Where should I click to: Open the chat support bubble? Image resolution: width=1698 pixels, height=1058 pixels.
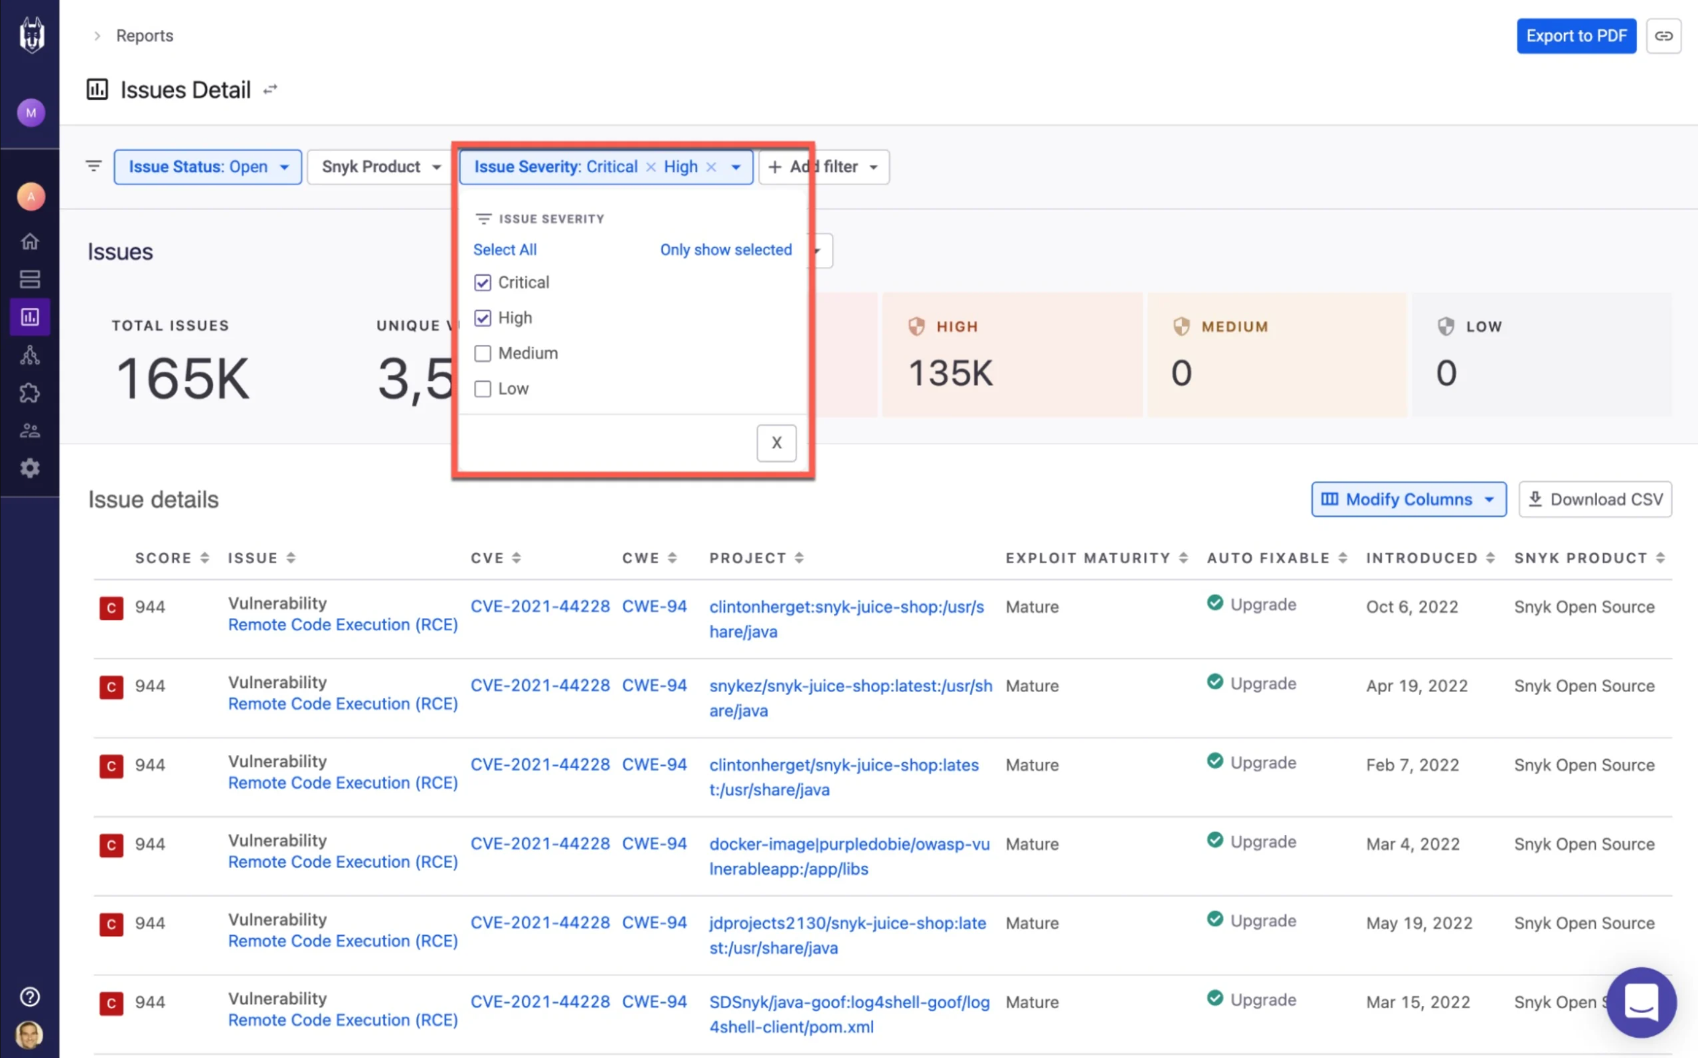(1640, 1002)
